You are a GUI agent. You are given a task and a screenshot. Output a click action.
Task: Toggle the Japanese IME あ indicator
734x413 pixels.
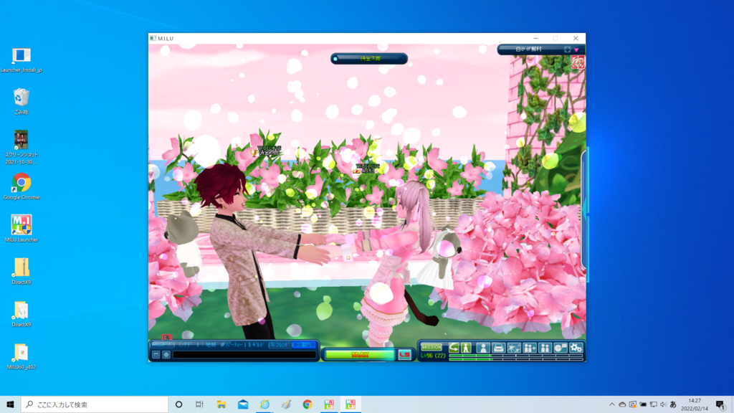673,404
